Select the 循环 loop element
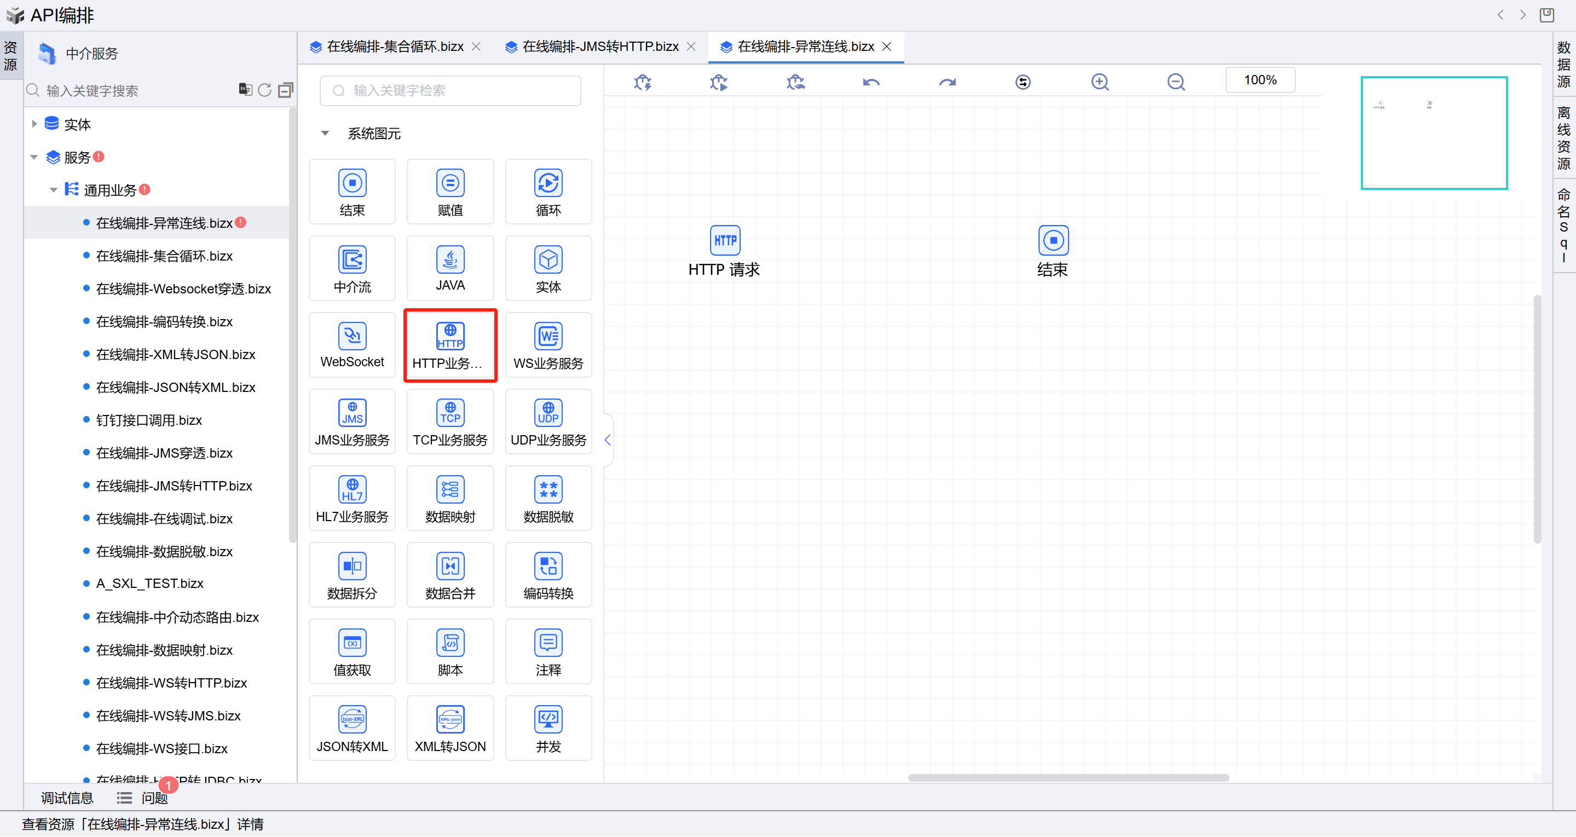 point(548,192)
